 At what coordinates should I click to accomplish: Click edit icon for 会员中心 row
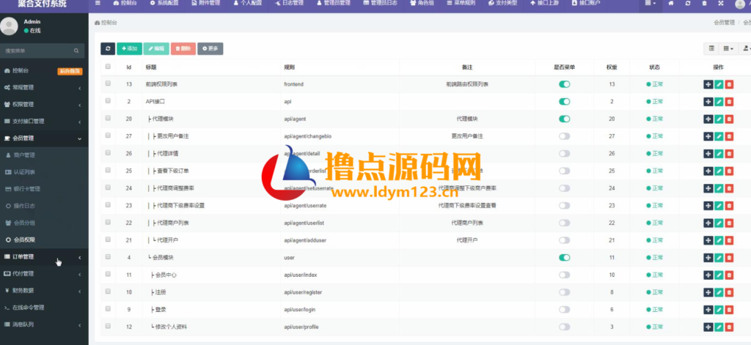pyautogui.click(x=719, y=275)
